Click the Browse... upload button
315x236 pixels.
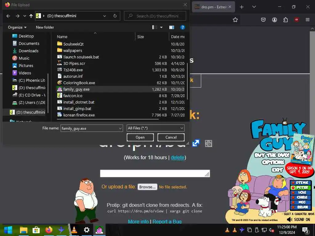(x=147, y=187)
